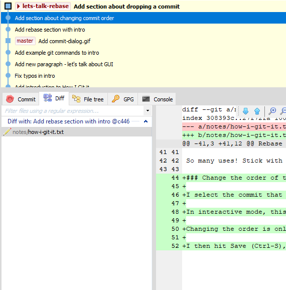Jump to next change with down arrow

pyautogui.click(x=245, y=111)
